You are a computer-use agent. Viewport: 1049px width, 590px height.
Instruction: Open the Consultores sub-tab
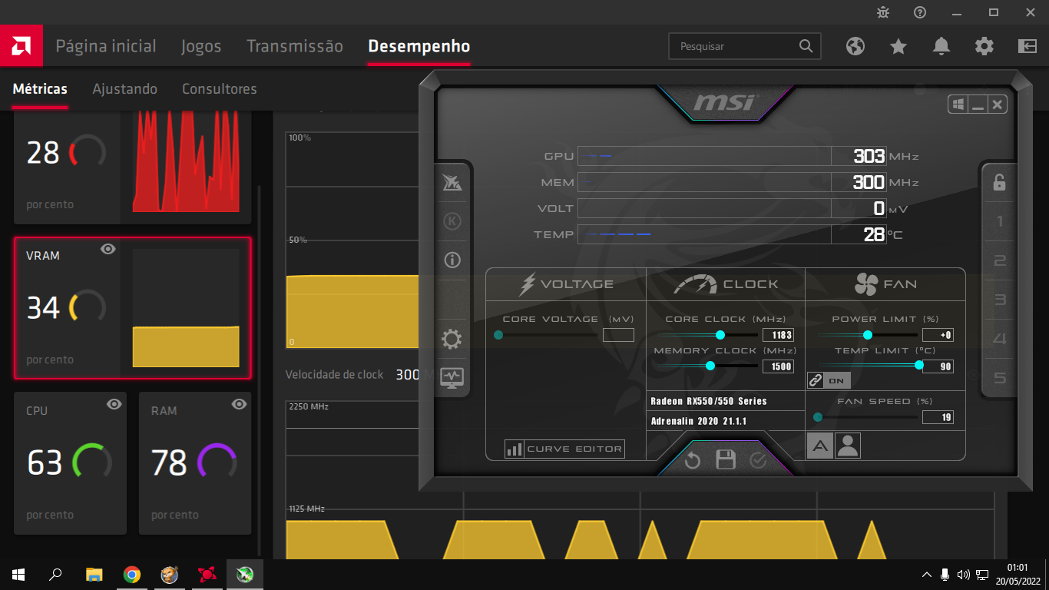(x=220, y=89)
